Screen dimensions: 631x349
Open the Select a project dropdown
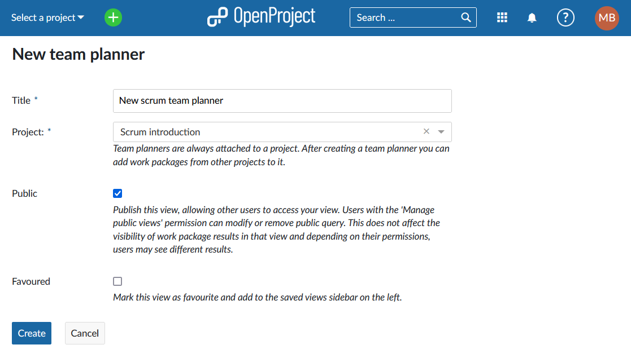[47, 17]
